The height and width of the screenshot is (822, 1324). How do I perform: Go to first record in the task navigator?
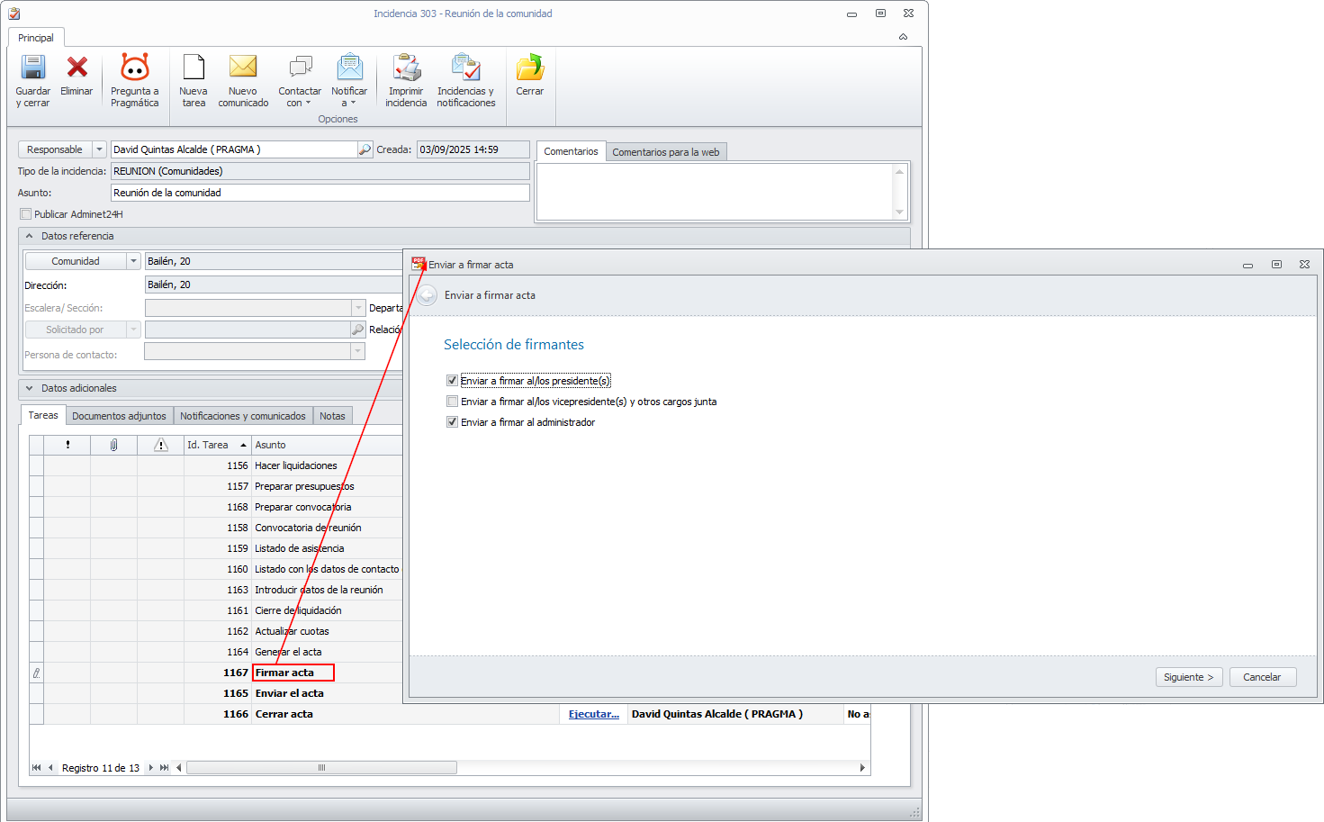pyautogui.click(x=37, y=768)
